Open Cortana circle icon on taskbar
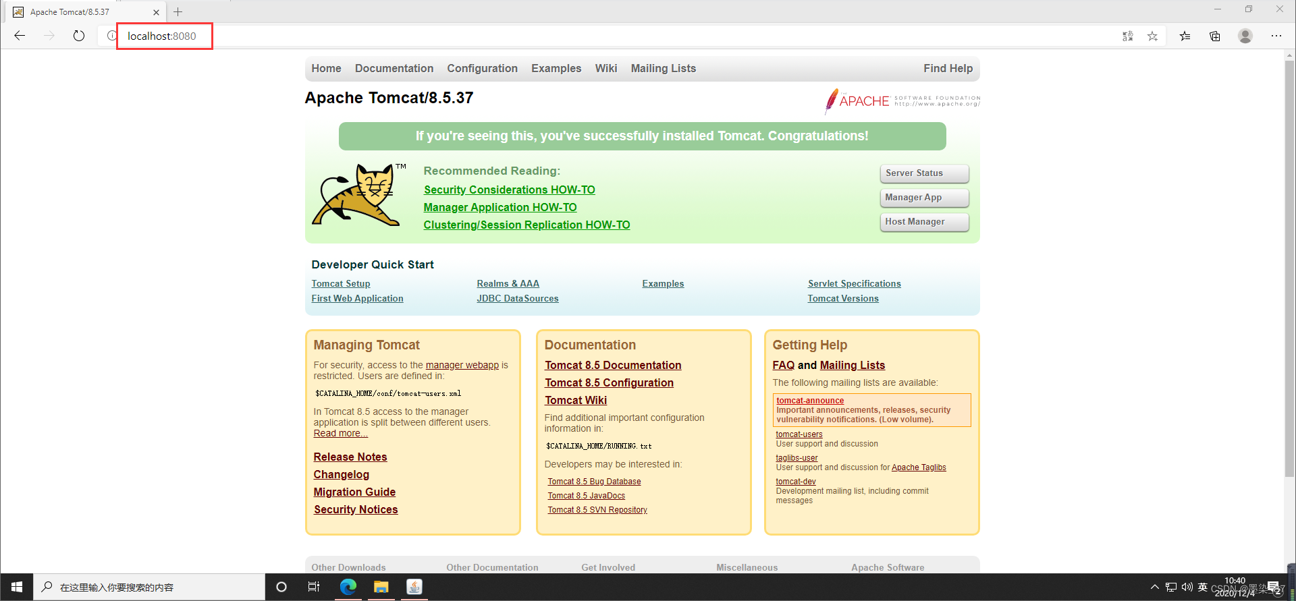Viewport: 1296px width, 601px height. click(281, 587)
